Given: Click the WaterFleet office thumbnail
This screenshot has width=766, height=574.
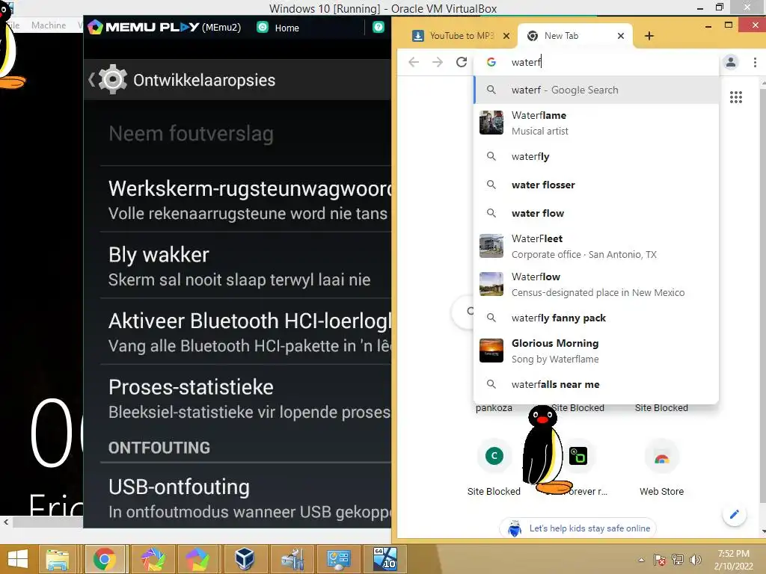Looking at the screenshot, I should tap(491, 246).
